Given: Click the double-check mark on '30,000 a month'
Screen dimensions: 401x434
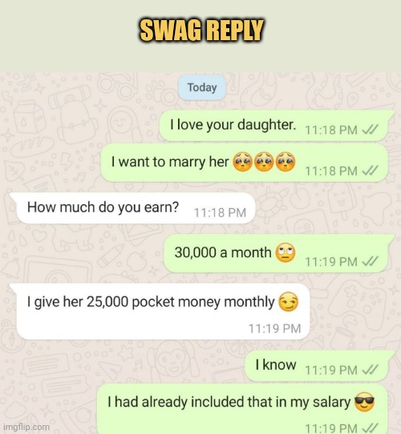Looking at the screenshot, I should coord(370,261).
